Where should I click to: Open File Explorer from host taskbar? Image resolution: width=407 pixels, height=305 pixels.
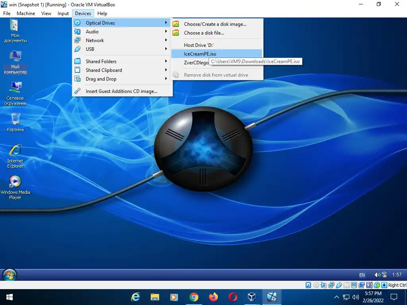[x=155, y=297]
